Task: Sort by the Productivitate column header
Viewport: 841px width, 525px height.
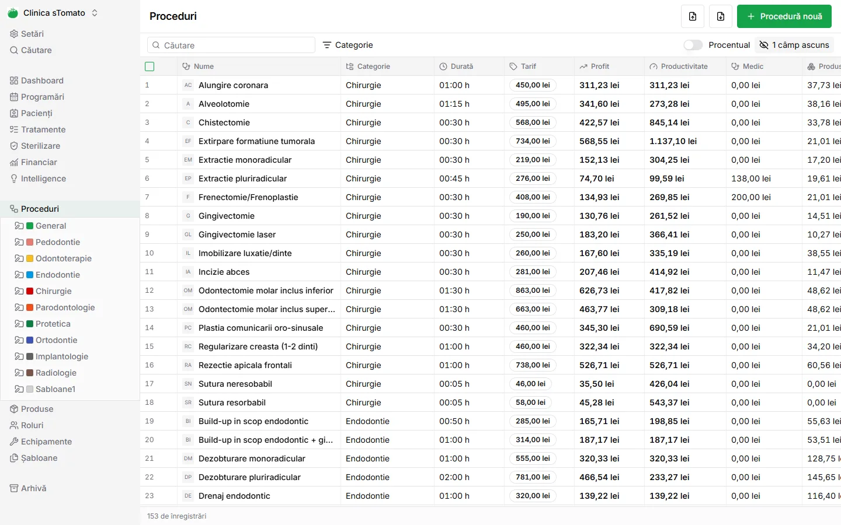Action: 684,66
